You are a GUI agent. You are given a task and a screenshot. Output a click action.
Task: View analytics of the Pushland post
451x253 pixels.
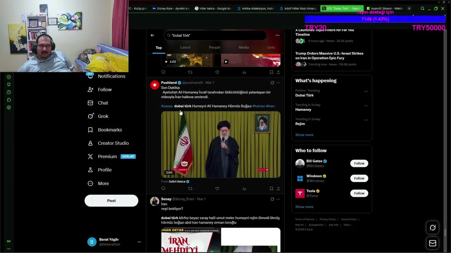point(244,189)
